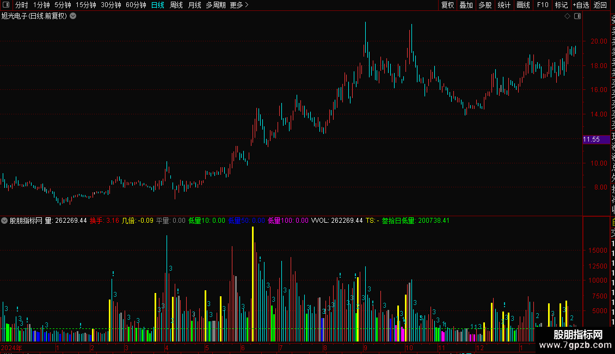Toggle the left sidebar panel icon
This screenshot has width=615, height=354.
coord(6,5)
